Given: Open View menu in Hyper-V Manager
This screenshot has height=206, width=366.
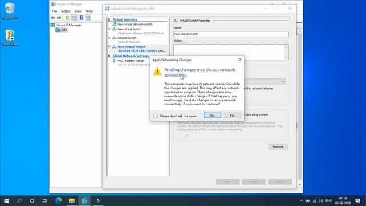Looking at the screenshot, I should coord(78,11).
